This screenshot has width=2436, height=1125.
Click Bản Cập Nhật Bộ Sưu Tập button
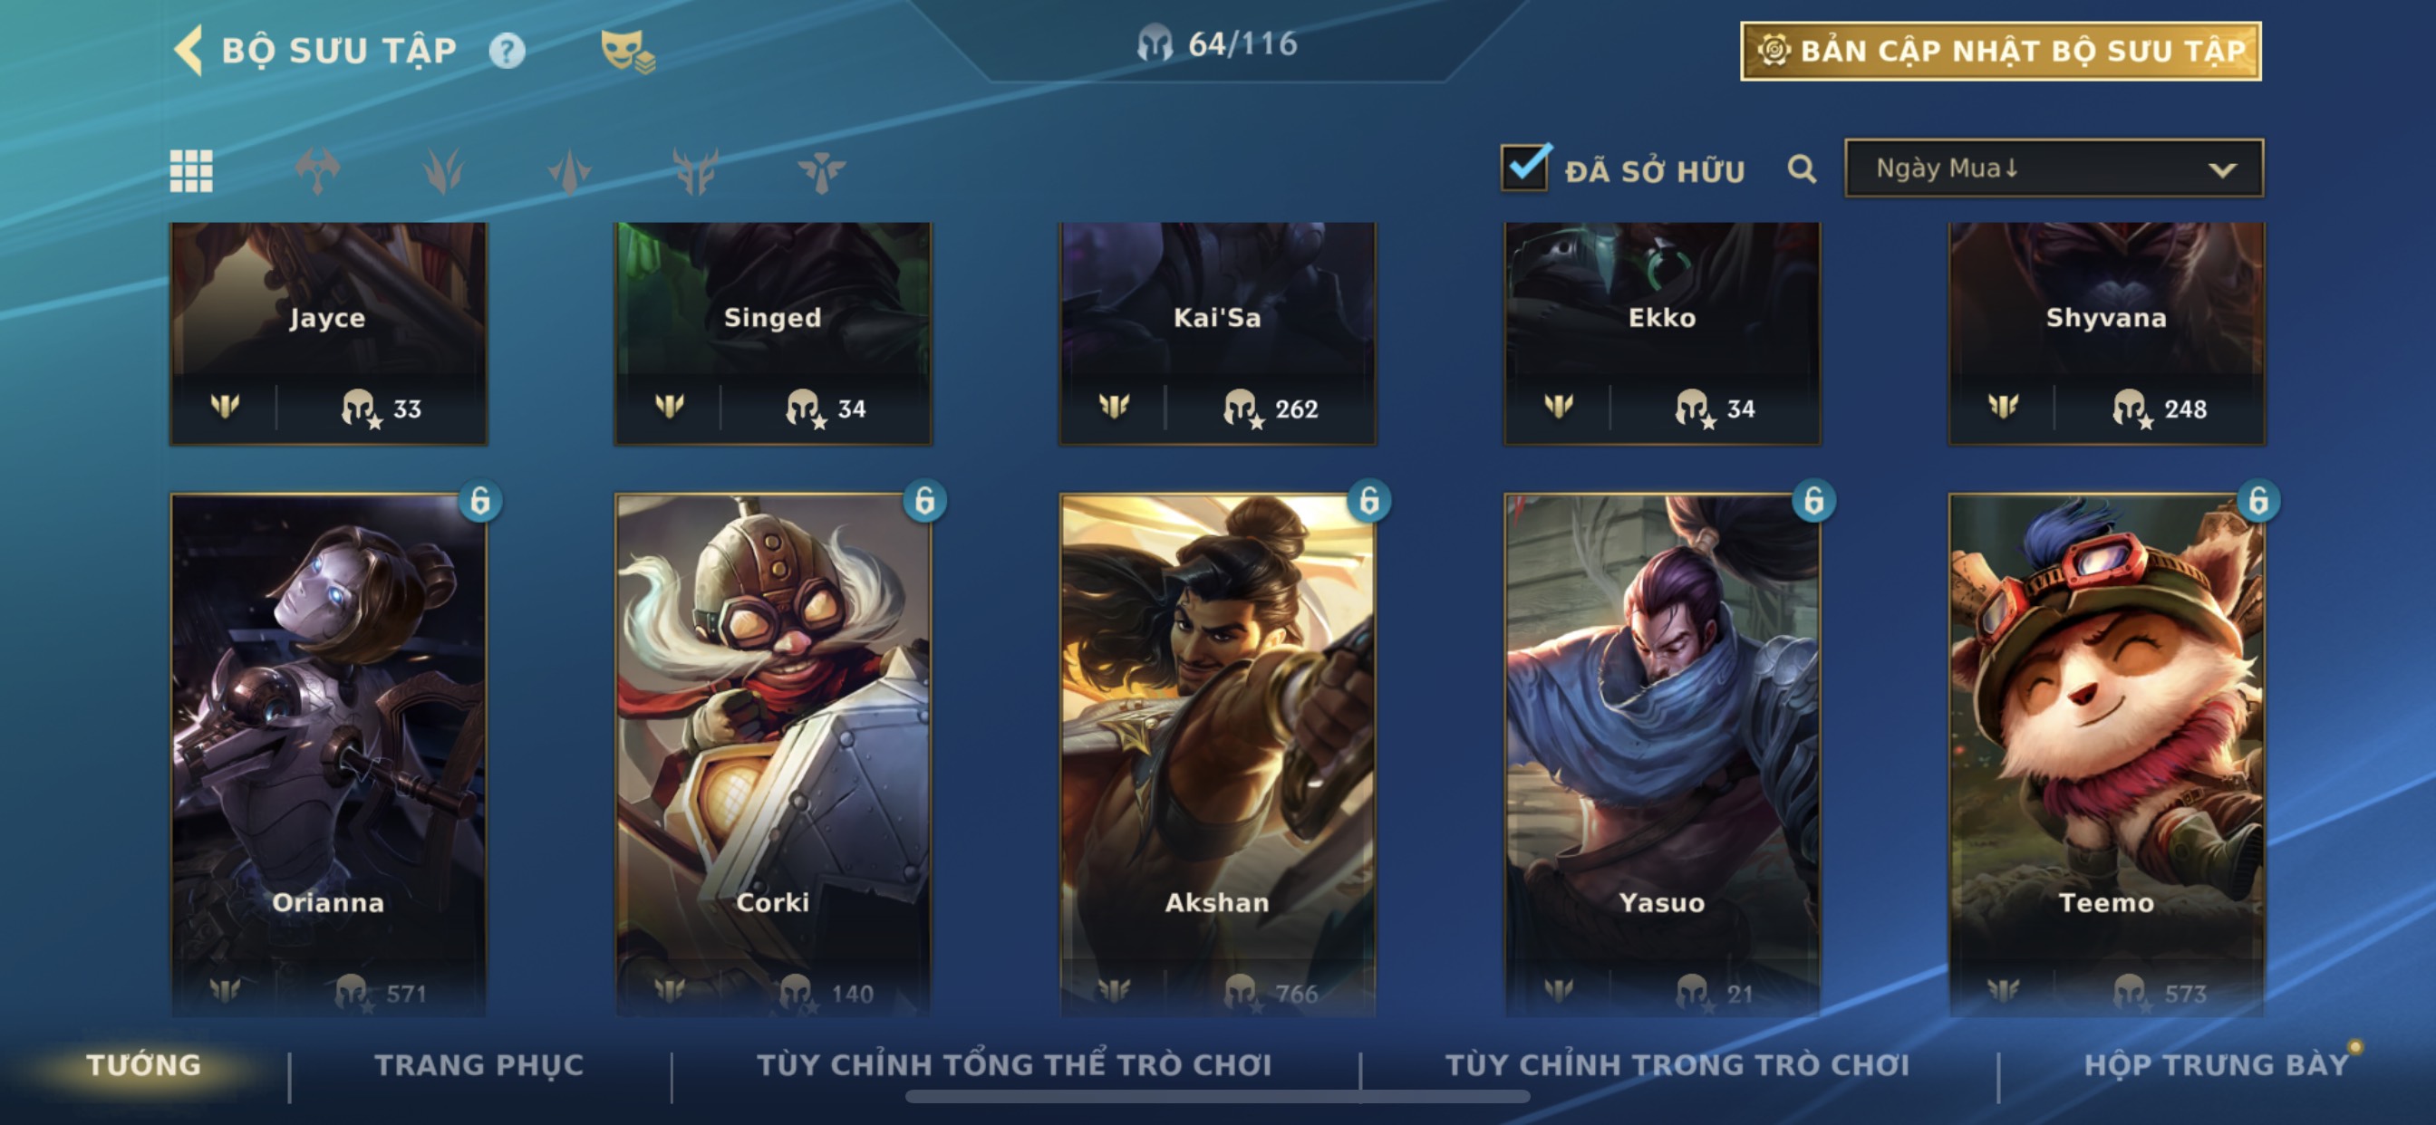coord(2001,51)
